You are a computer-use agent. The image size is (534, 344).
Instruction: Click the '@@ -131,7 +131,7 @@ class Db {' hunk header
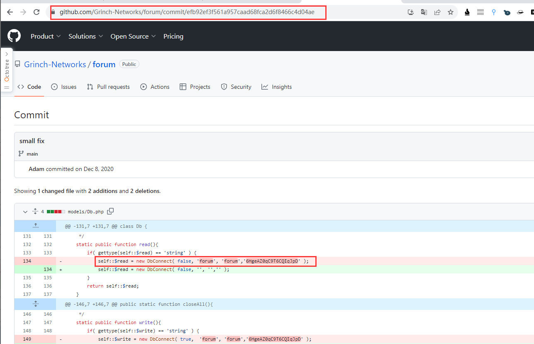coord(106,226)
